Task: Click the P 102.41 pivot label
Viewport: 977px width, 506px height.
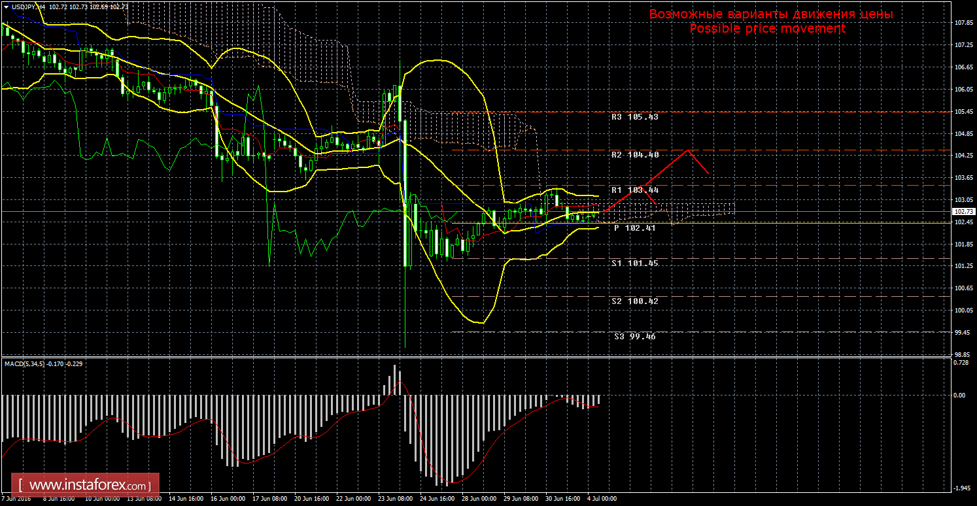Action: (634, 228)
